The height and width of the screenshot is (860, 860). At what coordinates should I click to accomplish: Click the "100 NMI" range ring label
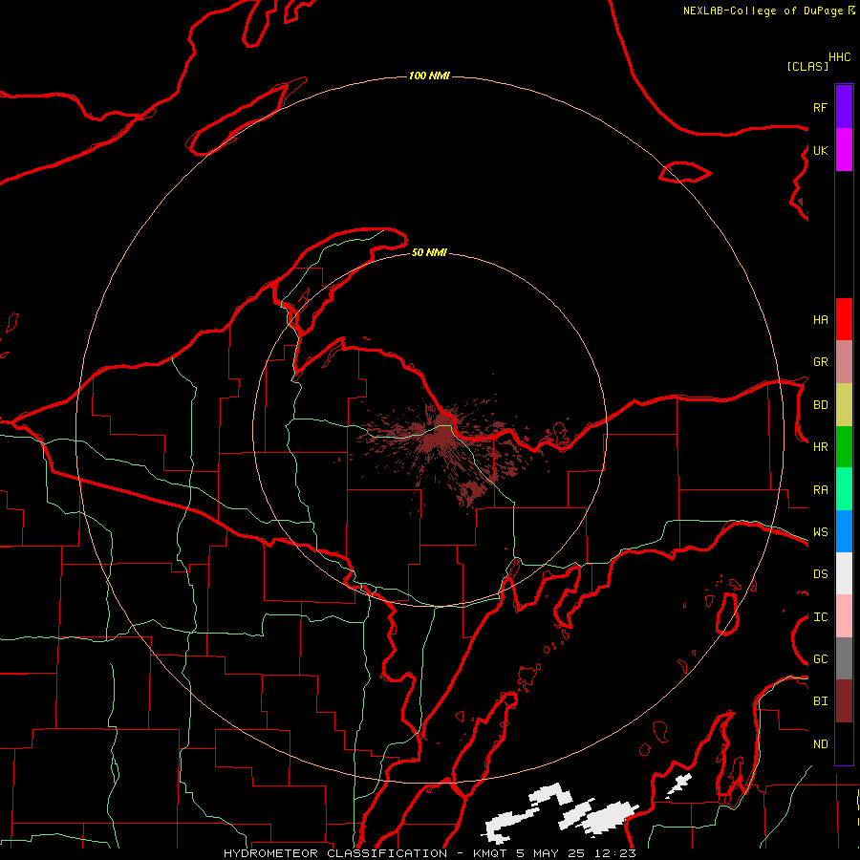pyautogui.click(x=429, y=75)
